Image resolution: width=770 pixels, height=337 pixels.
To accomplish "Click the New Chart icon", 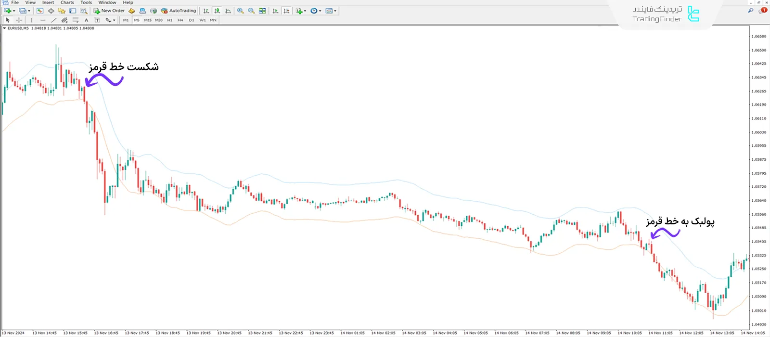I will (7, 11).
